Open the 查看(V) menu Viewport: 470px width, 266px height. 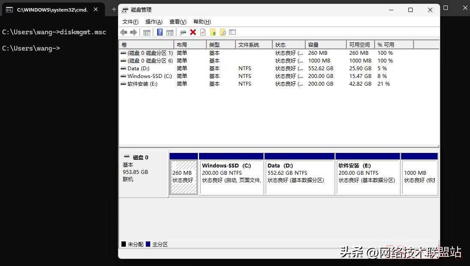coord(178,22)
